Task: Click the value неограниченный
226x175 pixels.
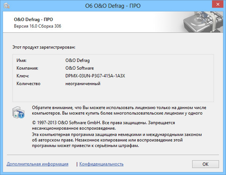Action: tap(83, 84)
